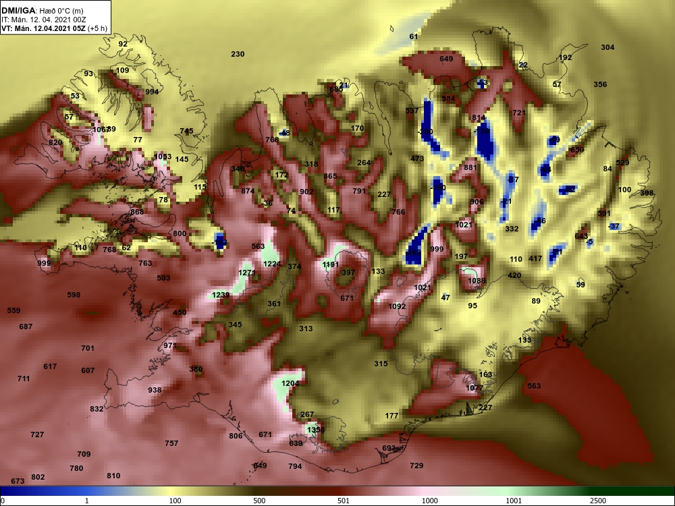This screenshot has height=506, width=675.
Task: Click the map value 1077
Action: [475, 388]
